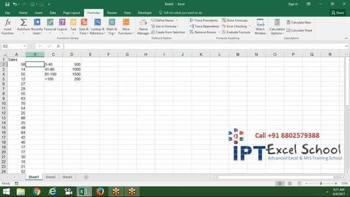Screen dimensions: 350x197
Task: Expand the Define Name dropdown arrow
Action: click(x=177, y=20)
